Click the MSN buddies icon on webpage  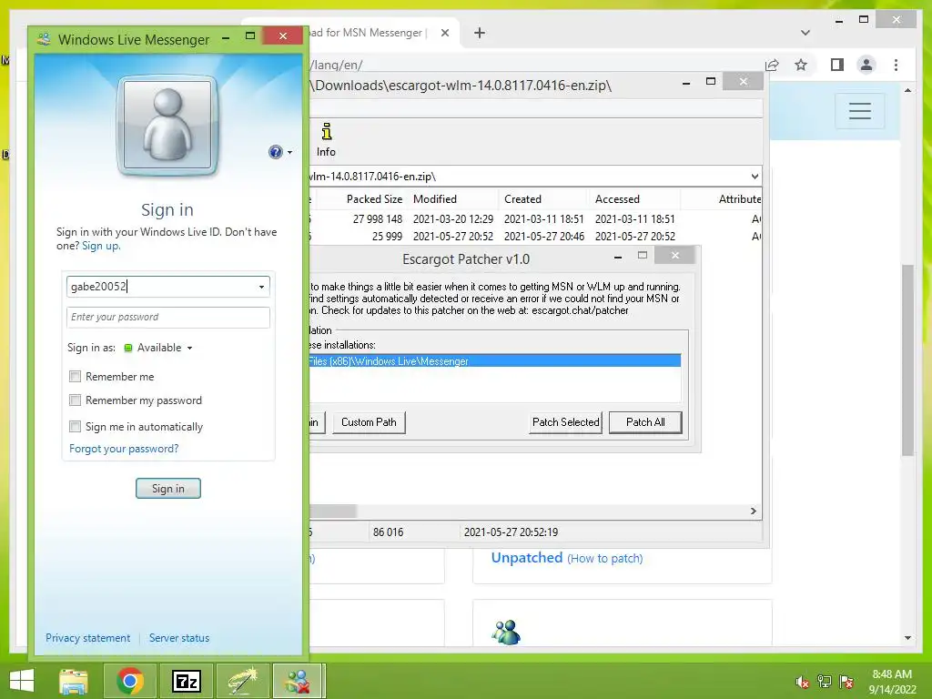(x=506, y=633)
